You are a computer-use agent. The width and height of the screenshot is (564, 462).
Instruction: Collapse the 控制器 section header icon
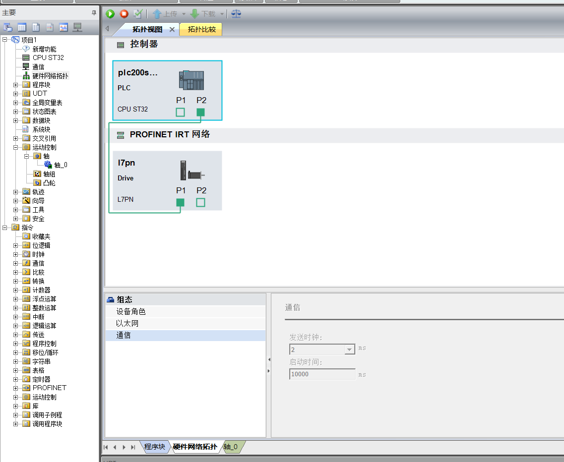click(121, 45)
